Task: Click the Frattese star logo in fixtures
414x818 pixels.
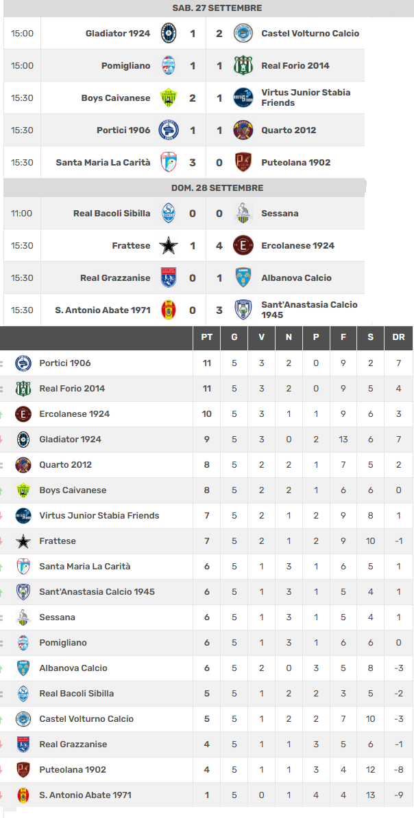Action: coord(168,245)
